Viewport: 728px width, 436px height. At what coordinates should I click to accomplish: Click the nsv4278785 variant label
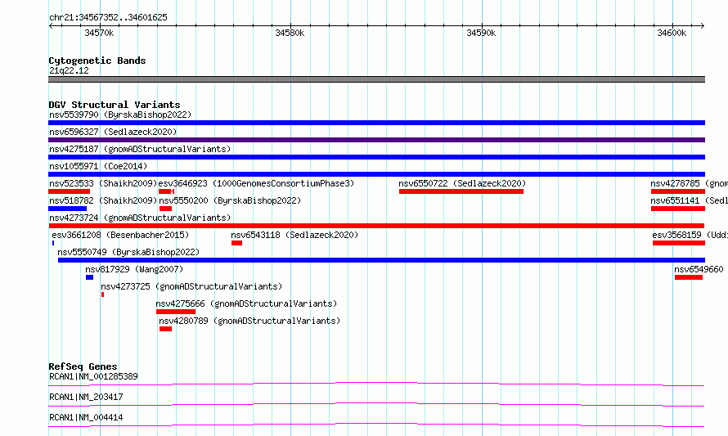(x=689, y=183)
